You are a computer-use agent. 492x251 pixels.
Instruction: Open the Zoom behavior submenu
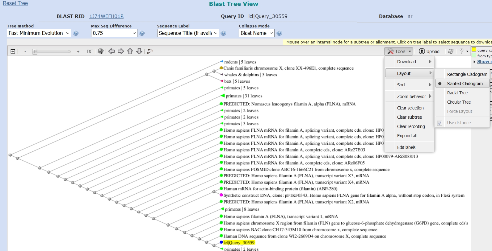pyautogui.click(x=410, y=97)
